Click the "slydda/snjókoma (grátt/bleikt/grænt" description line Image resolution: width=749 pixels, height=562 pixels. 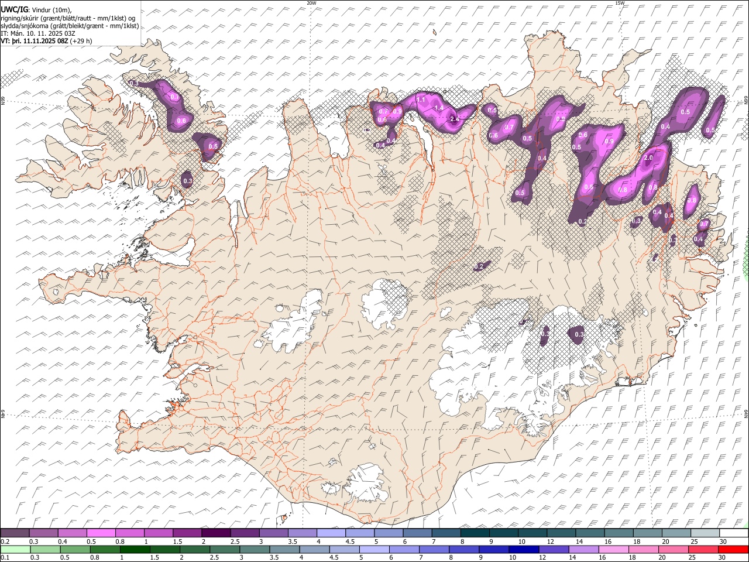(70, 26)
